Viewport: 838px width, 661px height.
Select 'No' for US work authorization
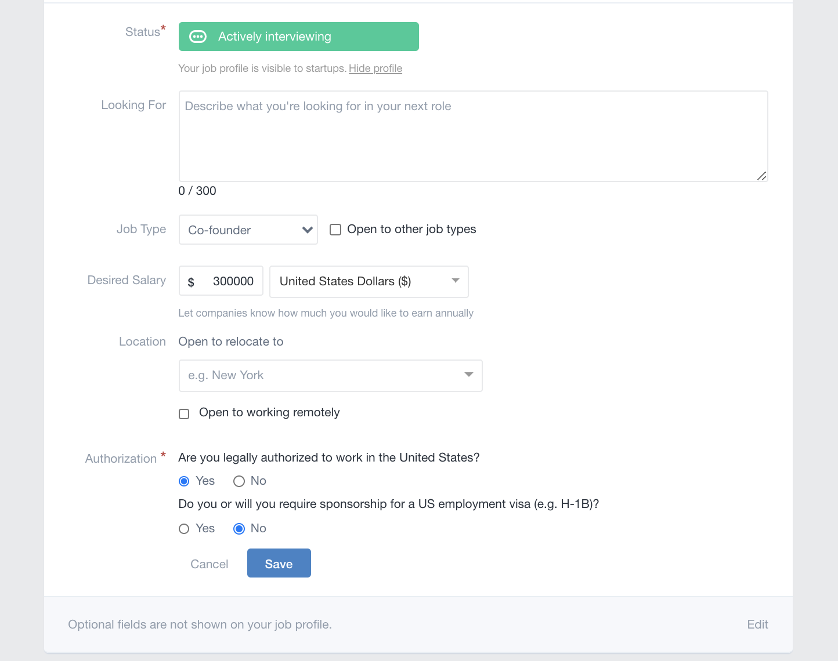[x=239, y=481]
